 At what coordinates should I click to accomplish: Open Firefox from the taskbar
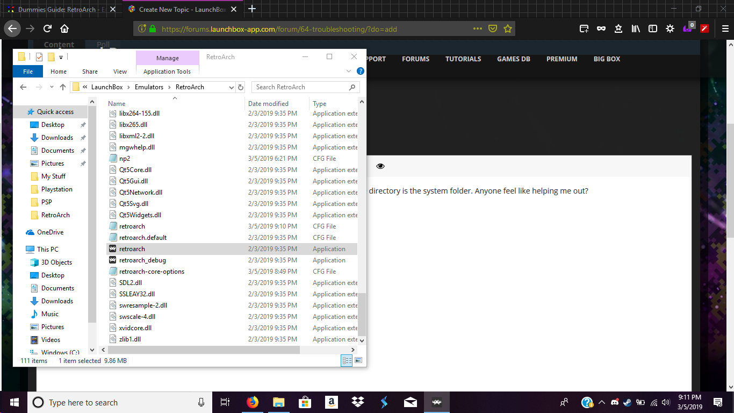coord(252,402)
